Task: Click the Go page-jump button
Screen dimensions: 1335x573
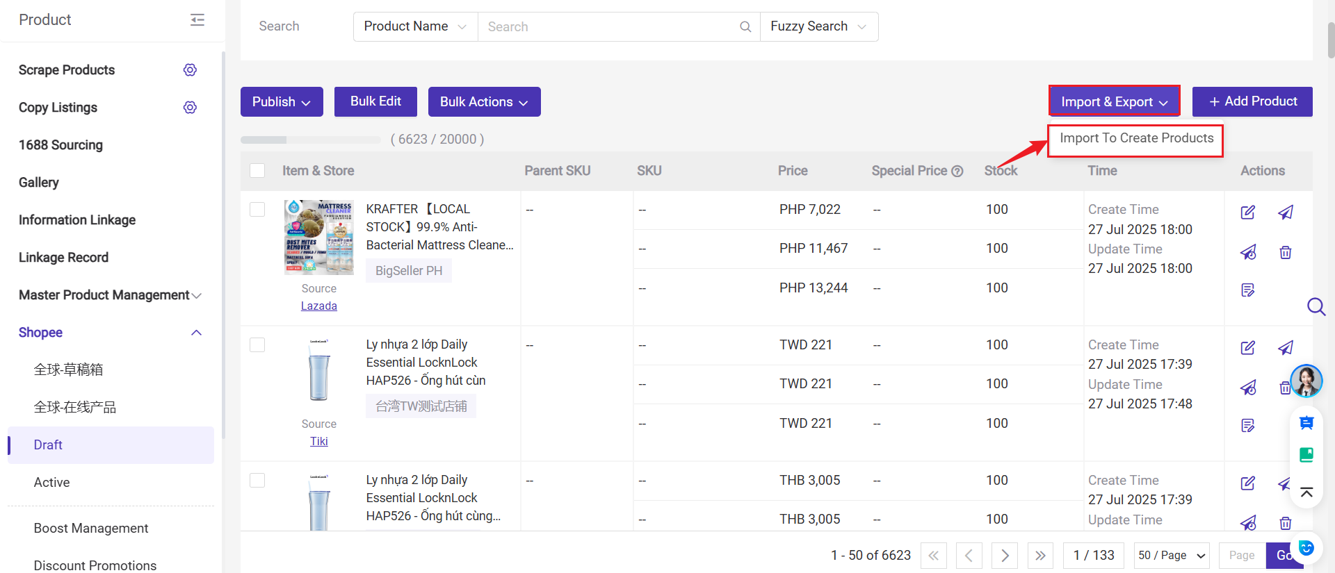Action: [1284, 556]
